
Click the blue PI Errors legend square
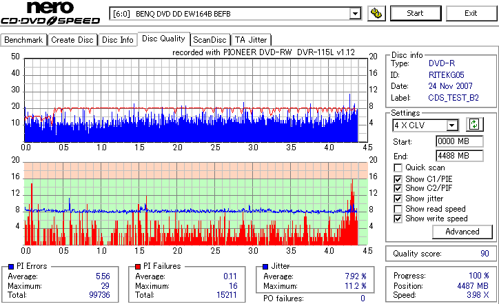(11, 267)
